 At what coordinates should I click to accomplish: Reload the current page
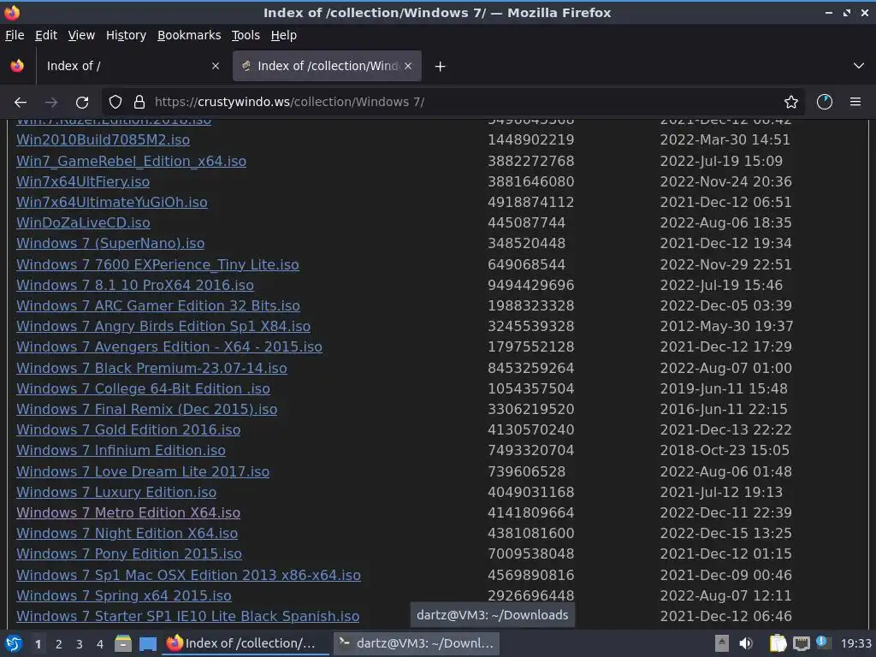pyautogui.click(x=82, y=103)
